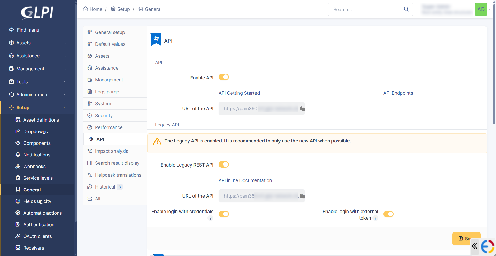The width and height of the screenshot is (496, 256).
Task: Click the page vertical scrollbar
Action: point(494,65)
